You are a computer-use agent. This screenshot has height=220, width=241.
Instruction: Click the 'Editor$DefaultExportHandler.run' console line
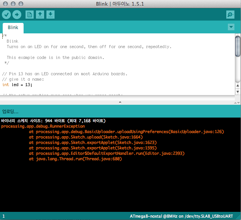[107, 153]
